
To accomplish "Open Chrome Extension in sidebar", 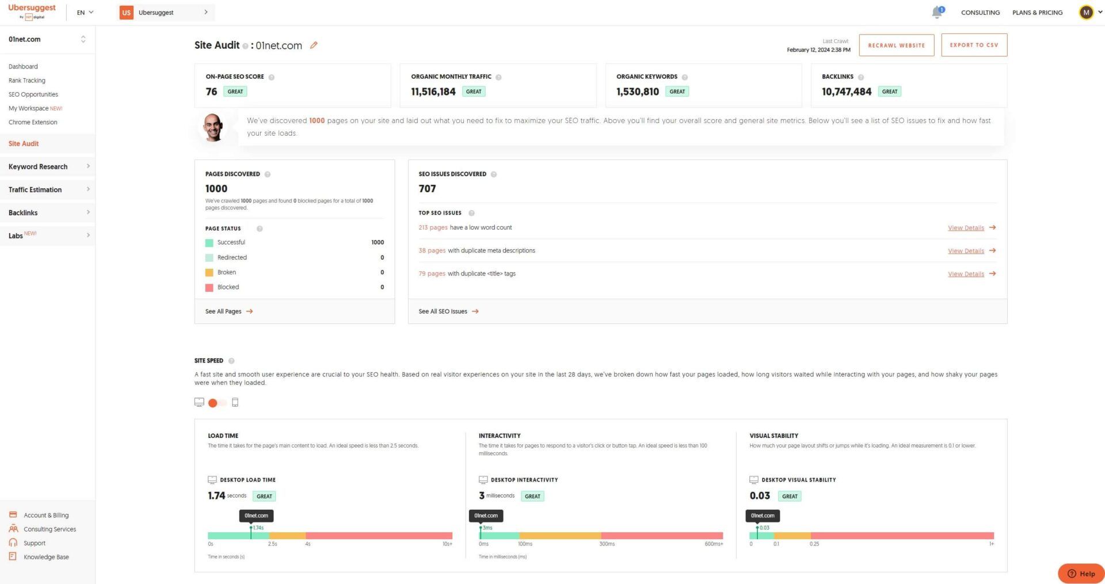I will 33,122.
